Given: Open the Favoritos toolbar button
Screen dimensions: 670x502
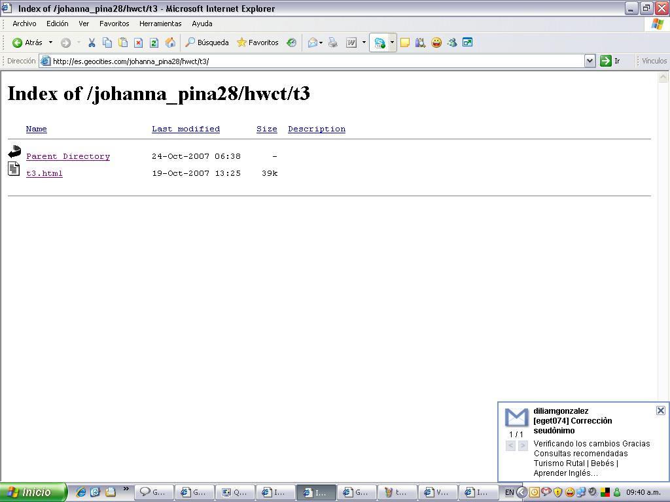Looking at the screenshot, I should (x=258, y=42).
